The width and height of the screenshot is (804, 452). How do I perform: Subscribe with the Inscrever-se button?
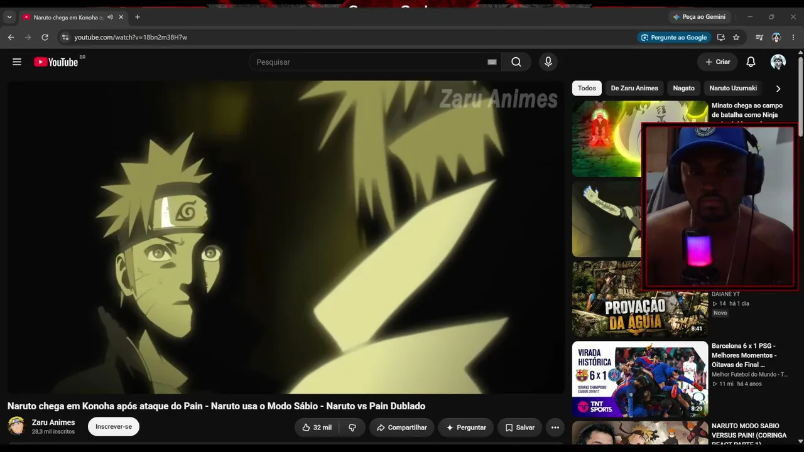[114, 427]
